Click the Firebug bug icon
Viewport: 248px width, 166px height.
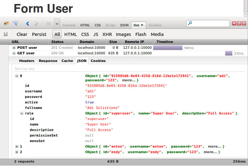(x=6, y=23)
